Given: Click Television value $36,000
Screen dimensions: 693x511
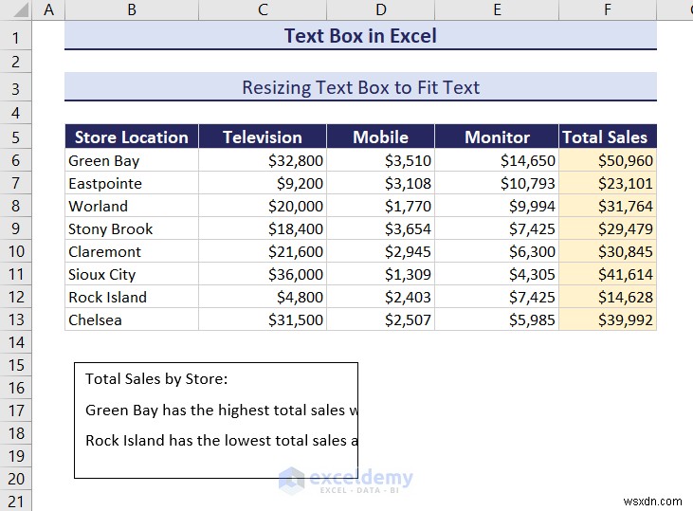Looking at the screenshot, I should [x=263, y=274].
